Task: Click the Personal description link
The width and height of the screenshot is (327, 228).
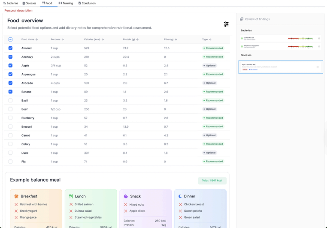Action: [x=18, y=10]
